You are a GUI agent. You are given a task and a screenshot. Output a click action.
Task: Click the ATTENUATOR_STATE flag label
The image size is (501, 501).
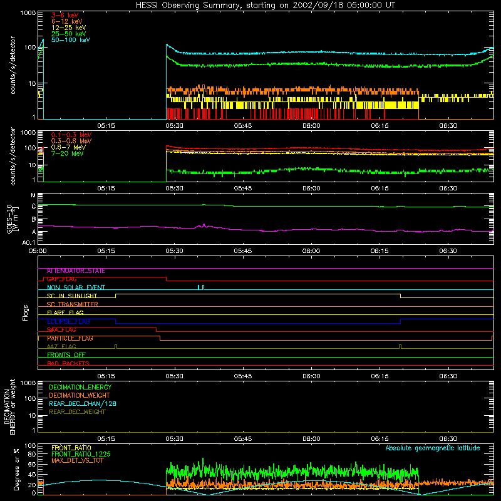click(76, 271)
